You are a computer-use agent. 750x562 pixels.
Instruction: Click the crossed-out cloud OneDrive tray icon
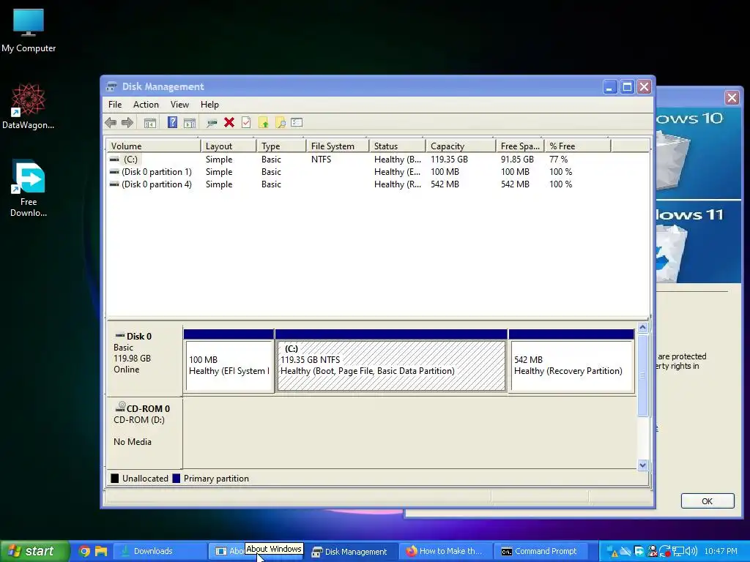pos(625,551)
